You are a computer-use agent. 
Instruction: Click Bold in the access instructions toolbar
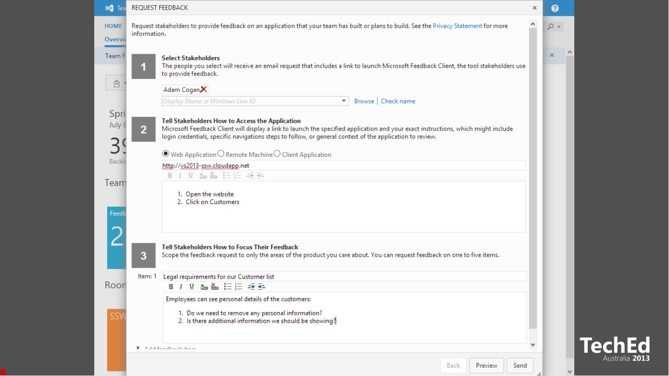tap(170, 176)
